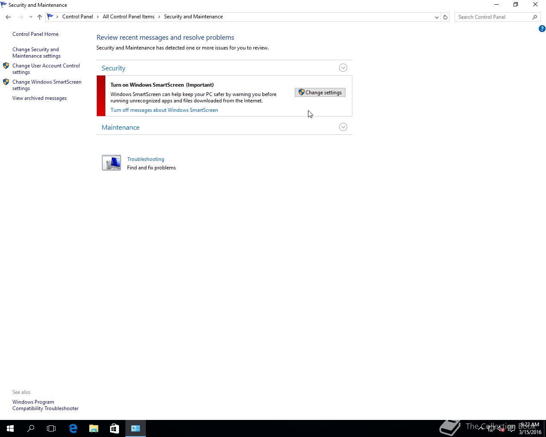Refresh the Control Panel view

[445, 17]
